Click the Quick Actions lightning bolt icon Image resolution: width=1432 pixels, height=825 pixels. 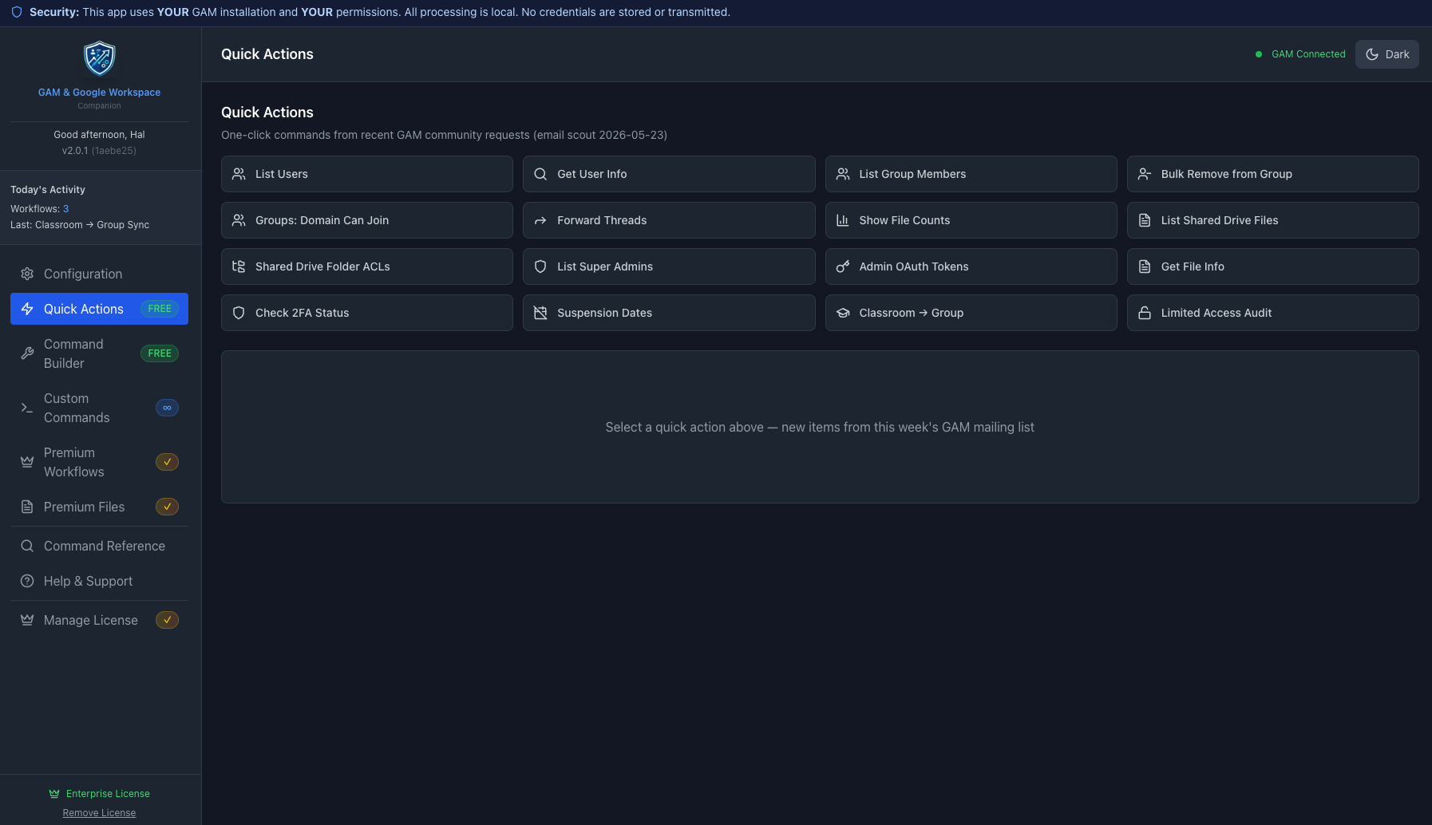tap(27, 309)
